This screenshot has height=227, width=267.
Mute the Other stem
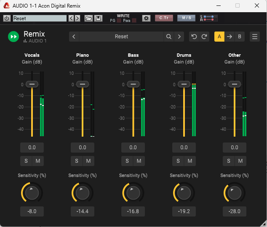click(240, 161)
